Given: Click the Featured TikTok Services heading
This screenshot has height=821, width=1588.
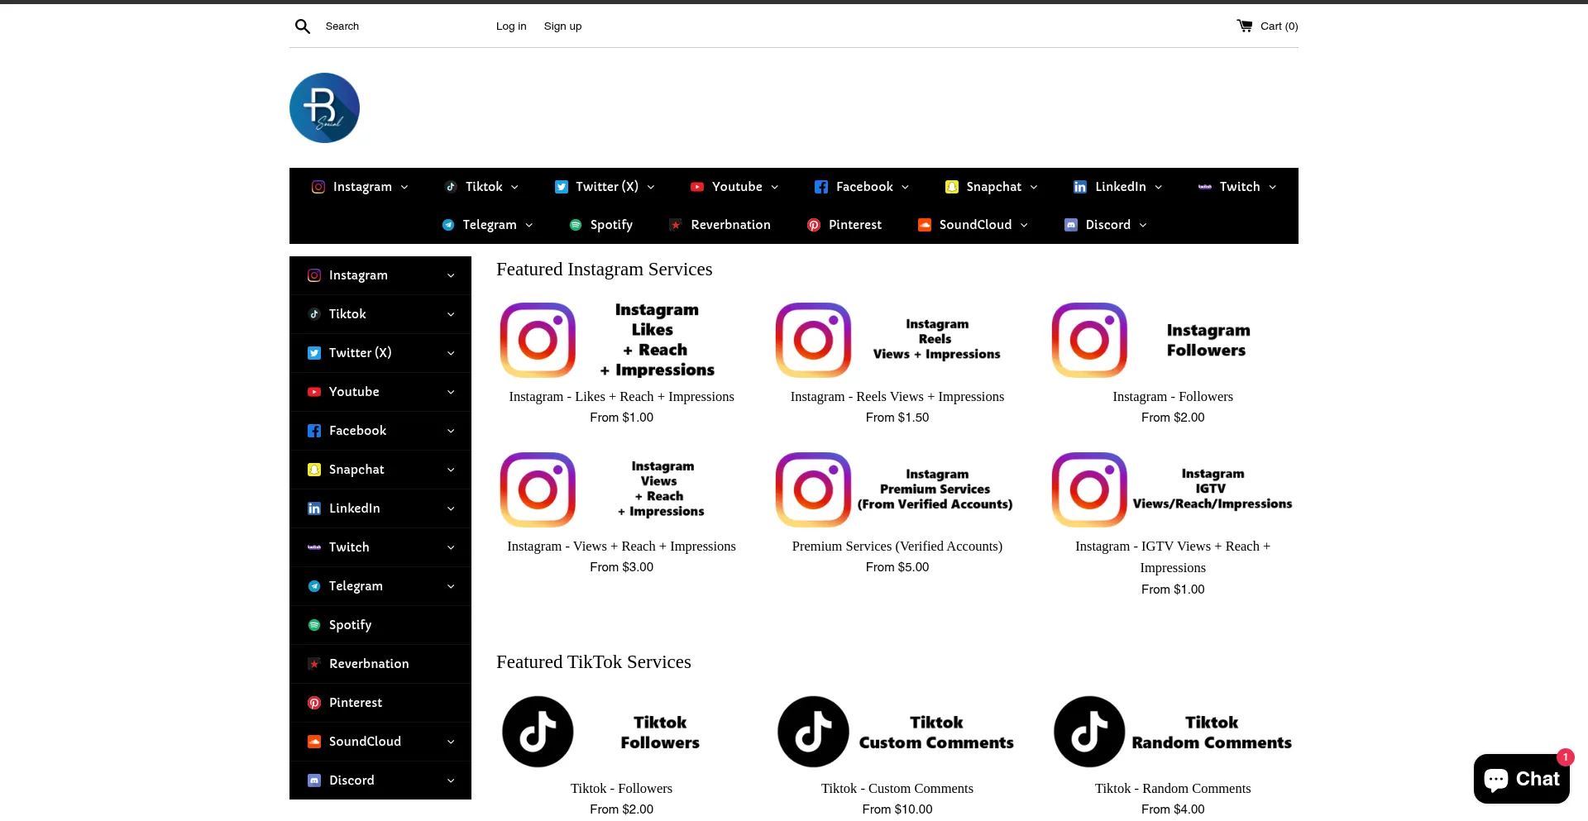Looking at the screenshot, I should 594,662.
